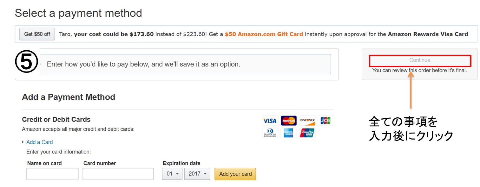Focus the Card number field
The width and height of the screenshot is (480, 187).
coord(118,174)
